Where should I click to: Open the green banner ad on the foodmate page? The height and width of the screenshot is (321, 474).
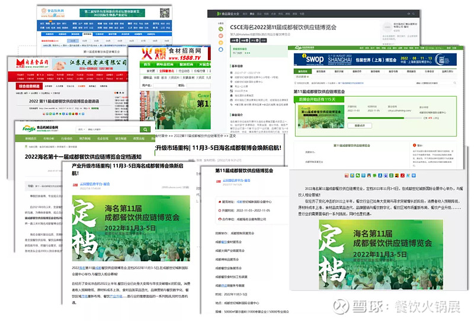click(x=112, y=13)
